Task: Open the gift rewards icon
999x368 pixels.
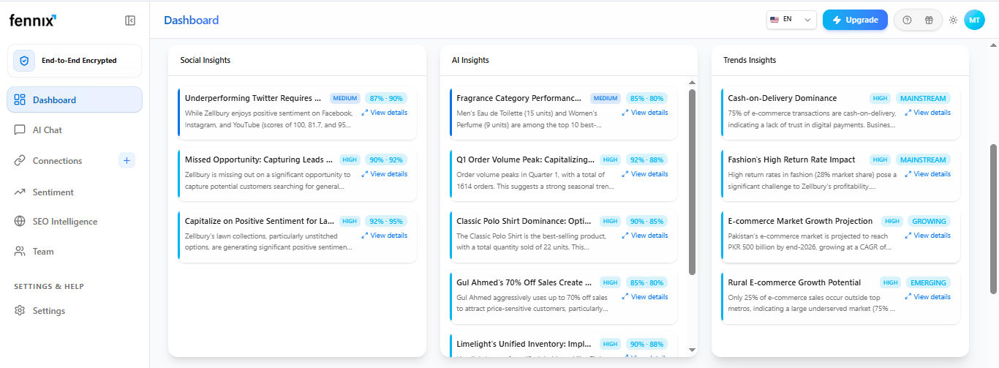Action: (929, 20)
